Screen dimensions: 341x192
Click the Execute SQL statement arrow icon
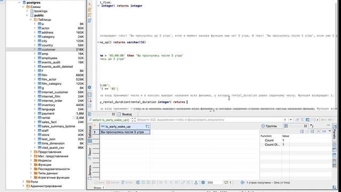point(90,4)
